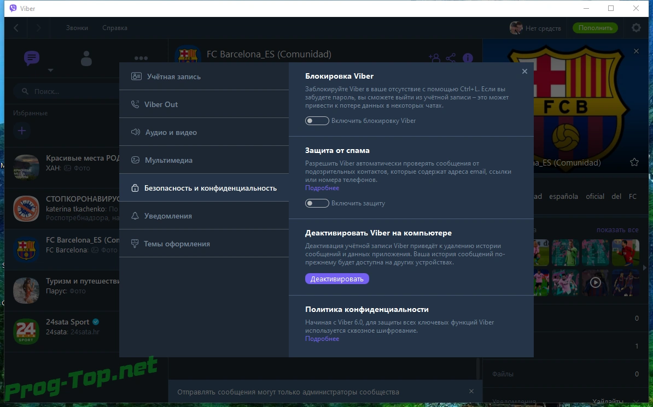Expand the dropdown arrow under chats icon
The width and height of the screenshot is (653, 407).
point(50,70)
